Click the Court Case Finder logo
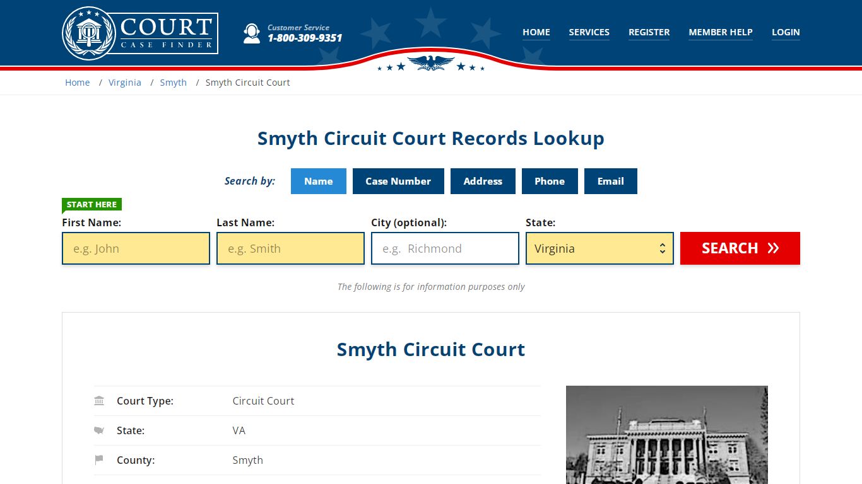 [140, 33]
